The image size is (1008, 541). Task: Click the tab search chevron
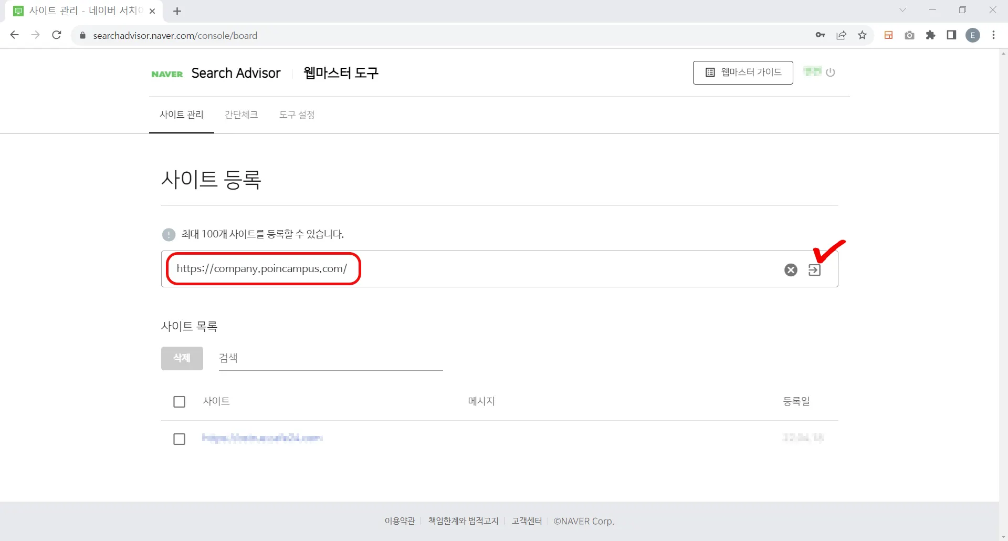[902, 10]
